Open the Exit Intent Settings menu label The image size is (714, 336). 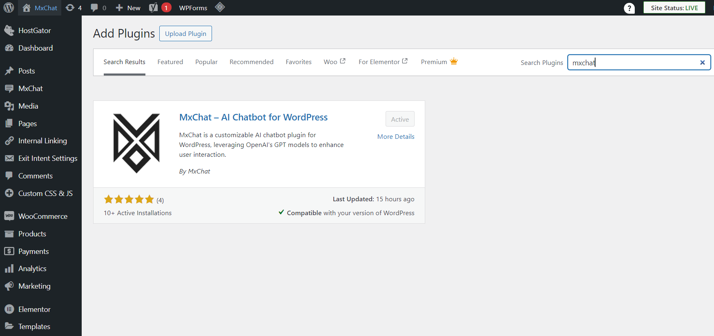(x=48, y=158)
